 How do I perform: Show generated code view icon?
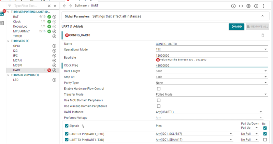(x=241, y=6)
